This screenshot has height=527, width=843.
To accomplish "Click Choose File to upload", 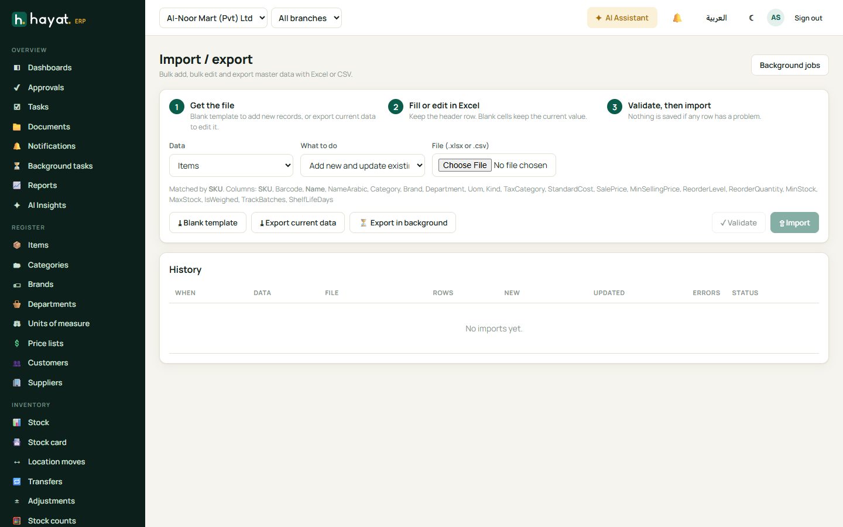I will coord(465,165).
